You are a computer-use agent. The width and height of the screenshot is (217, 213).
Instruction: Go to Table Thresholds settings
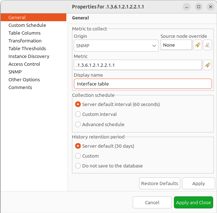point(27,49)
